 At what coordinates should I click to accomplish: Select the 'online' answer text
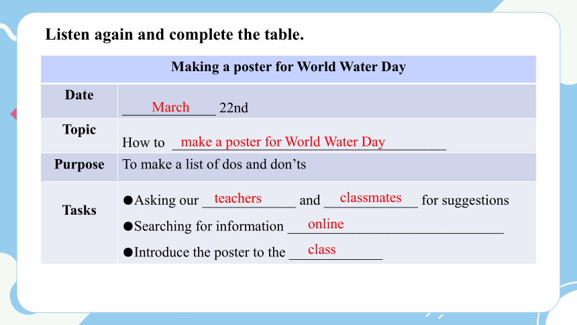point(325,224)
